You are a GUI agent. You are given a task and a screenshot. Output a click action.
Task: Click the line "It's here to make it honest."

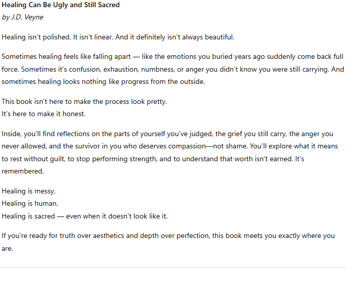coord(44,114)
